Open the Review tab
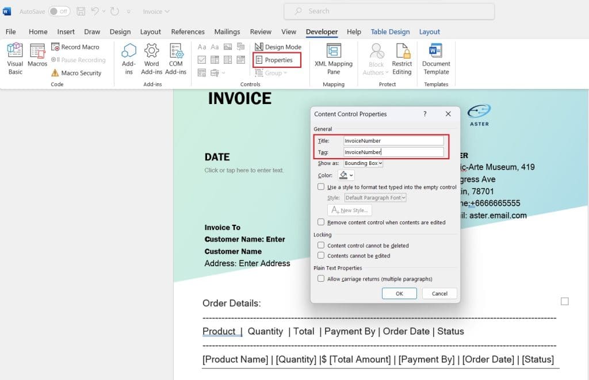This screenshot has height=380, width=589. [261, 32]
